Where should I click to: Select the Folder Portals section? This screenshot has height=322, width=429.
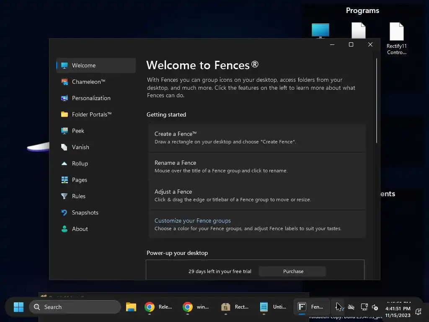tap(96, 114)
